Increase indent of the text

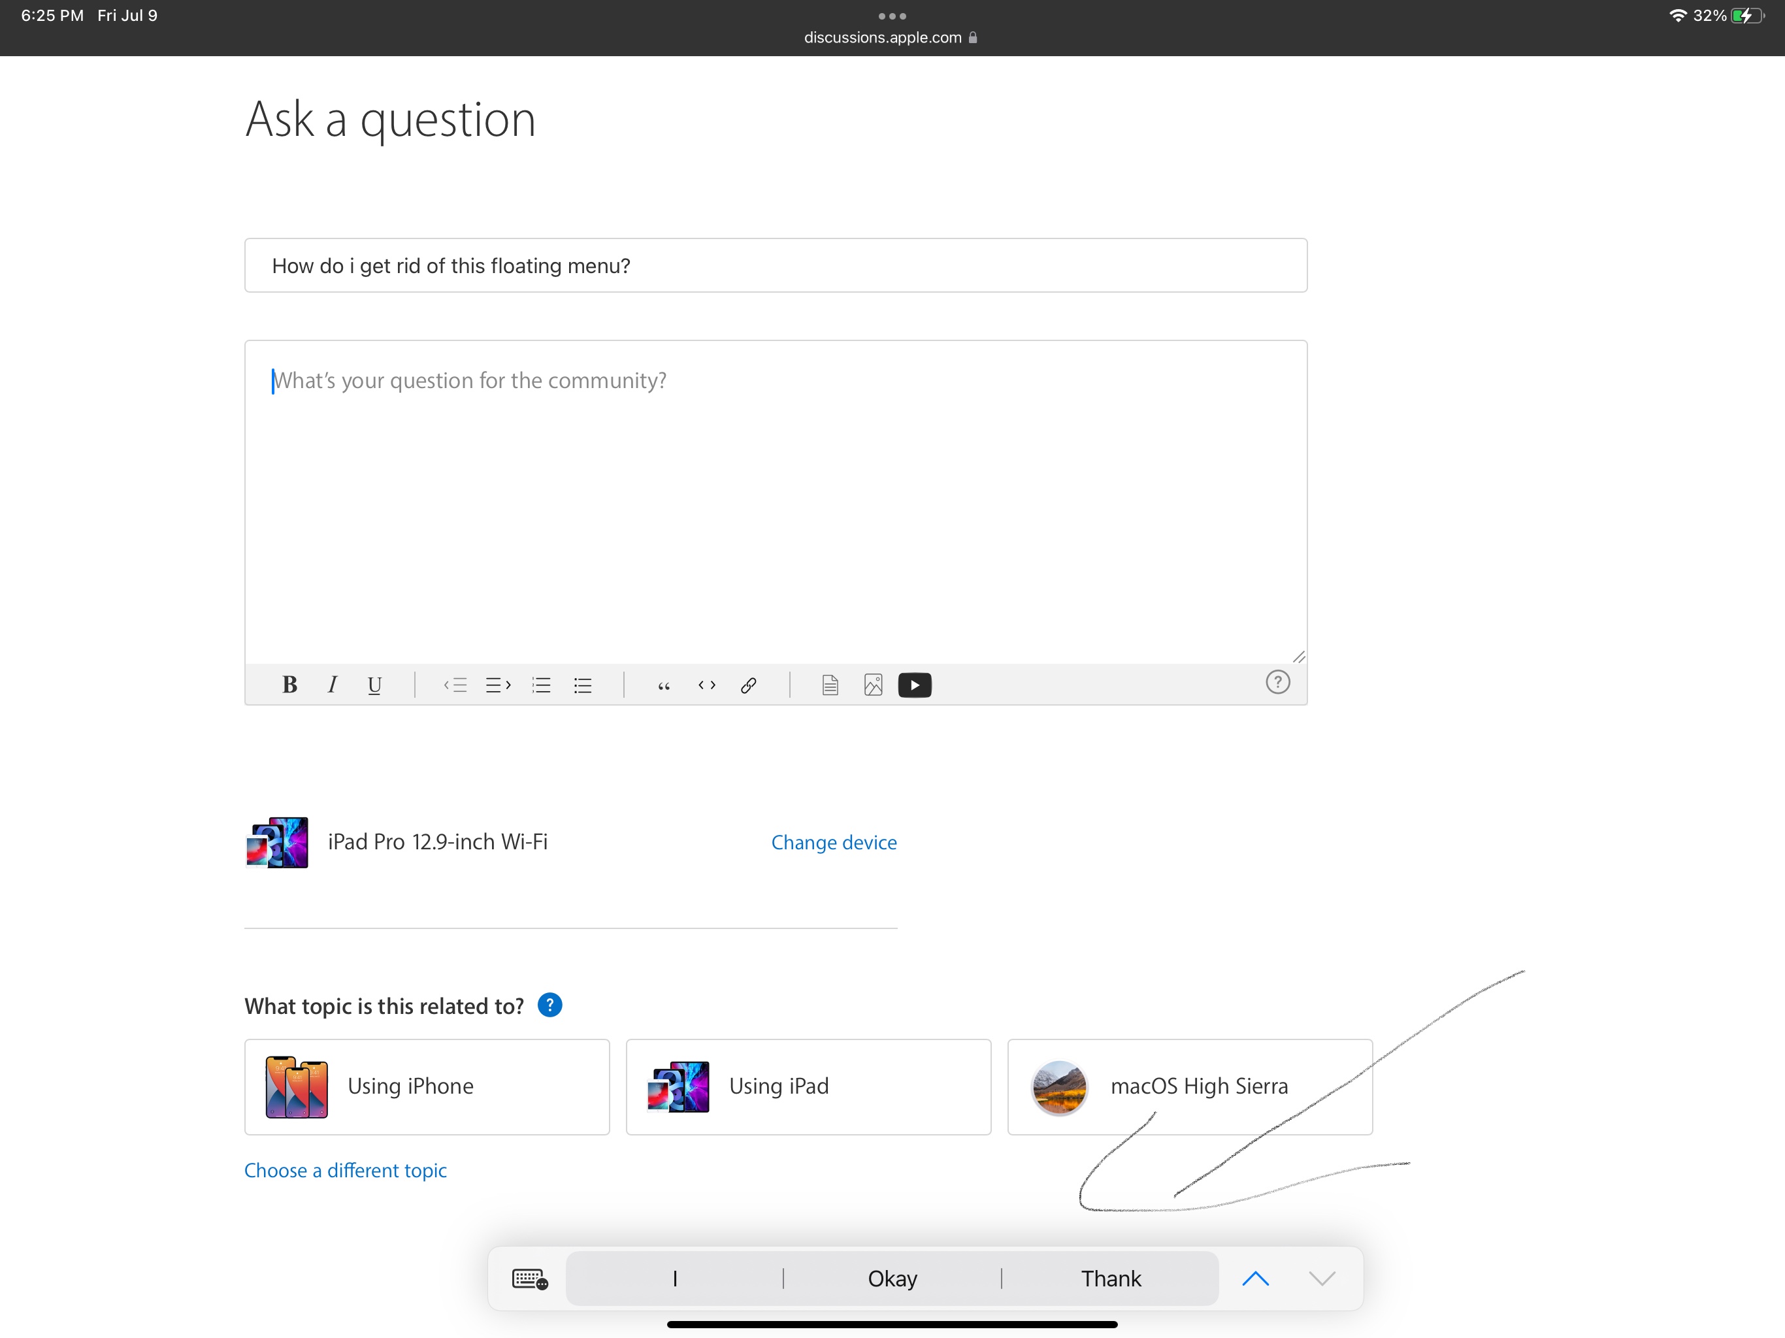tap(498, 685)
